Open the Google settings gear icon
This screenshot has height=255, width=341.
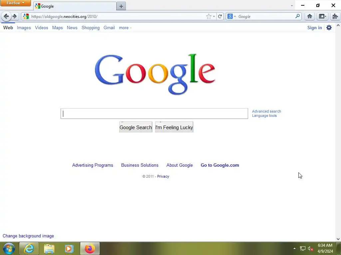coord(329,28)
